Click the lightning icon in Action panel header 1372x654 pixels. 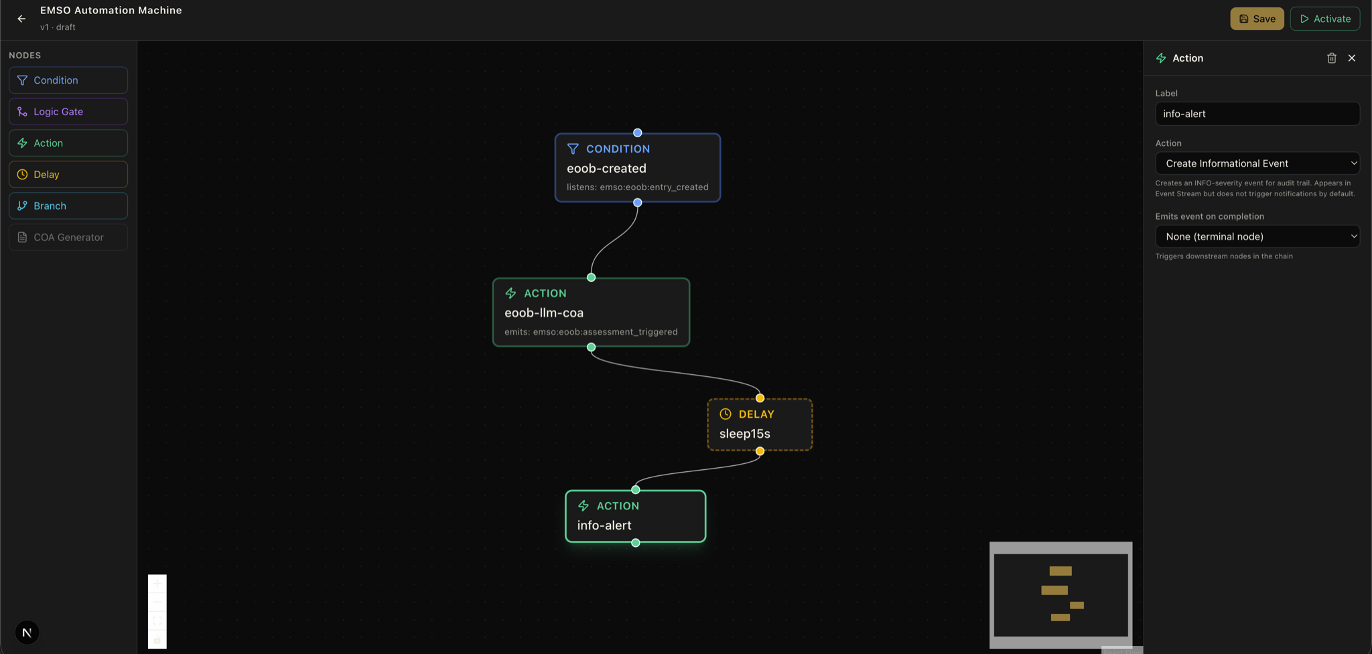pos(1161,58)
